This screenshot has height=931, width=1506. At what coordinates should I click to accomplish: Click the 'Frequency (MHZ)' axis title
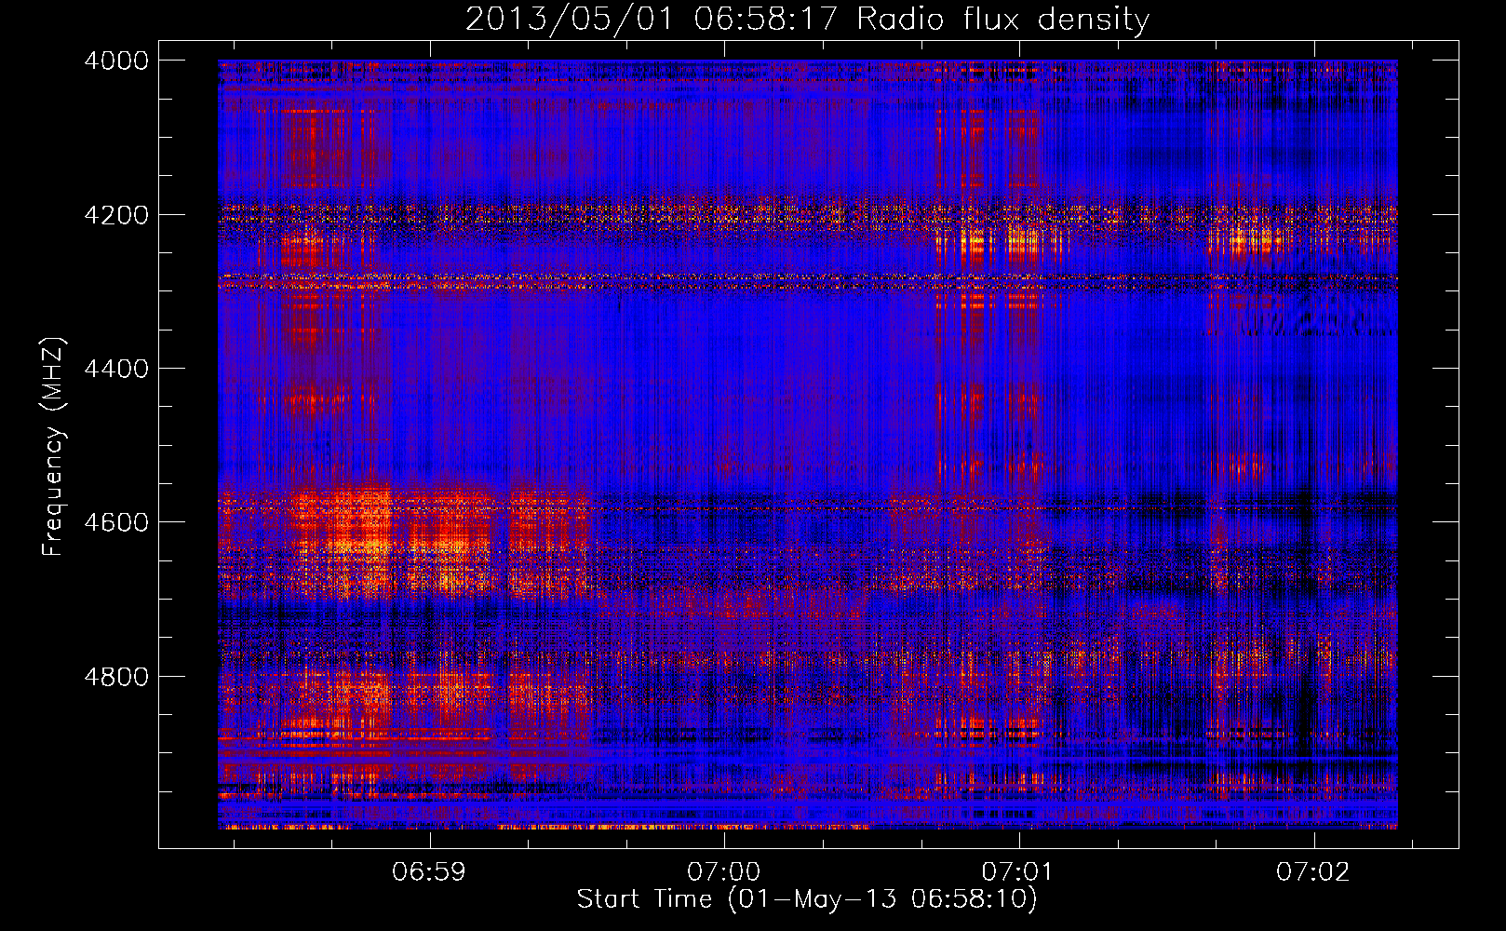tap(53, 447)
